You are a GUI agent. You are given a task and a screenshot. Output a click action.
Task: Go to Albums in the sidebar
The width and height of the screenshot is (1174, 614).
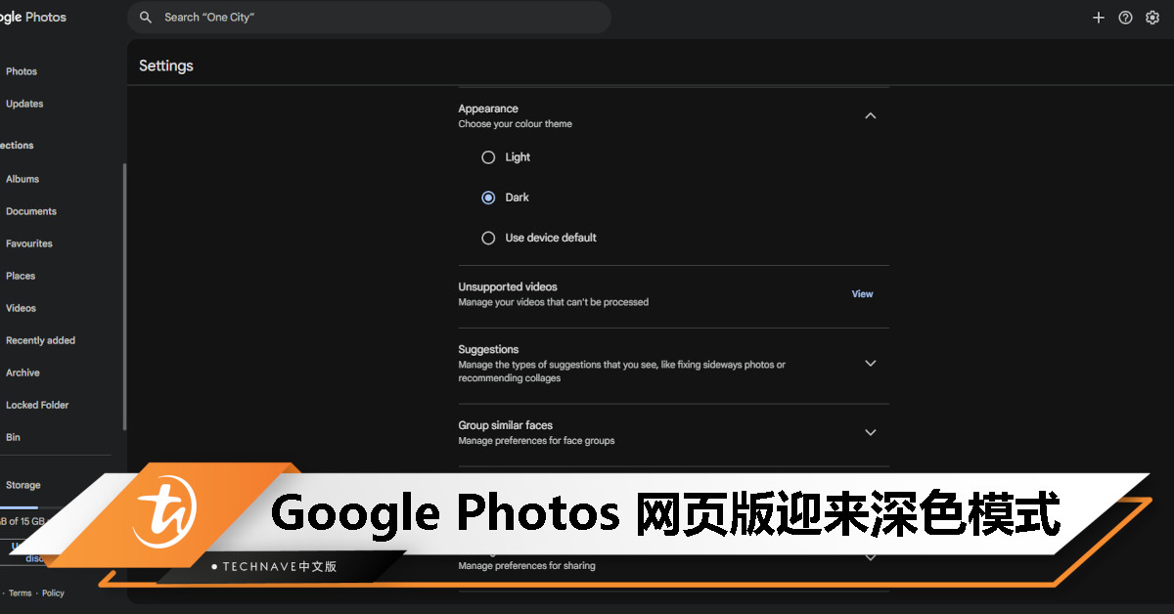click(23, 179)
